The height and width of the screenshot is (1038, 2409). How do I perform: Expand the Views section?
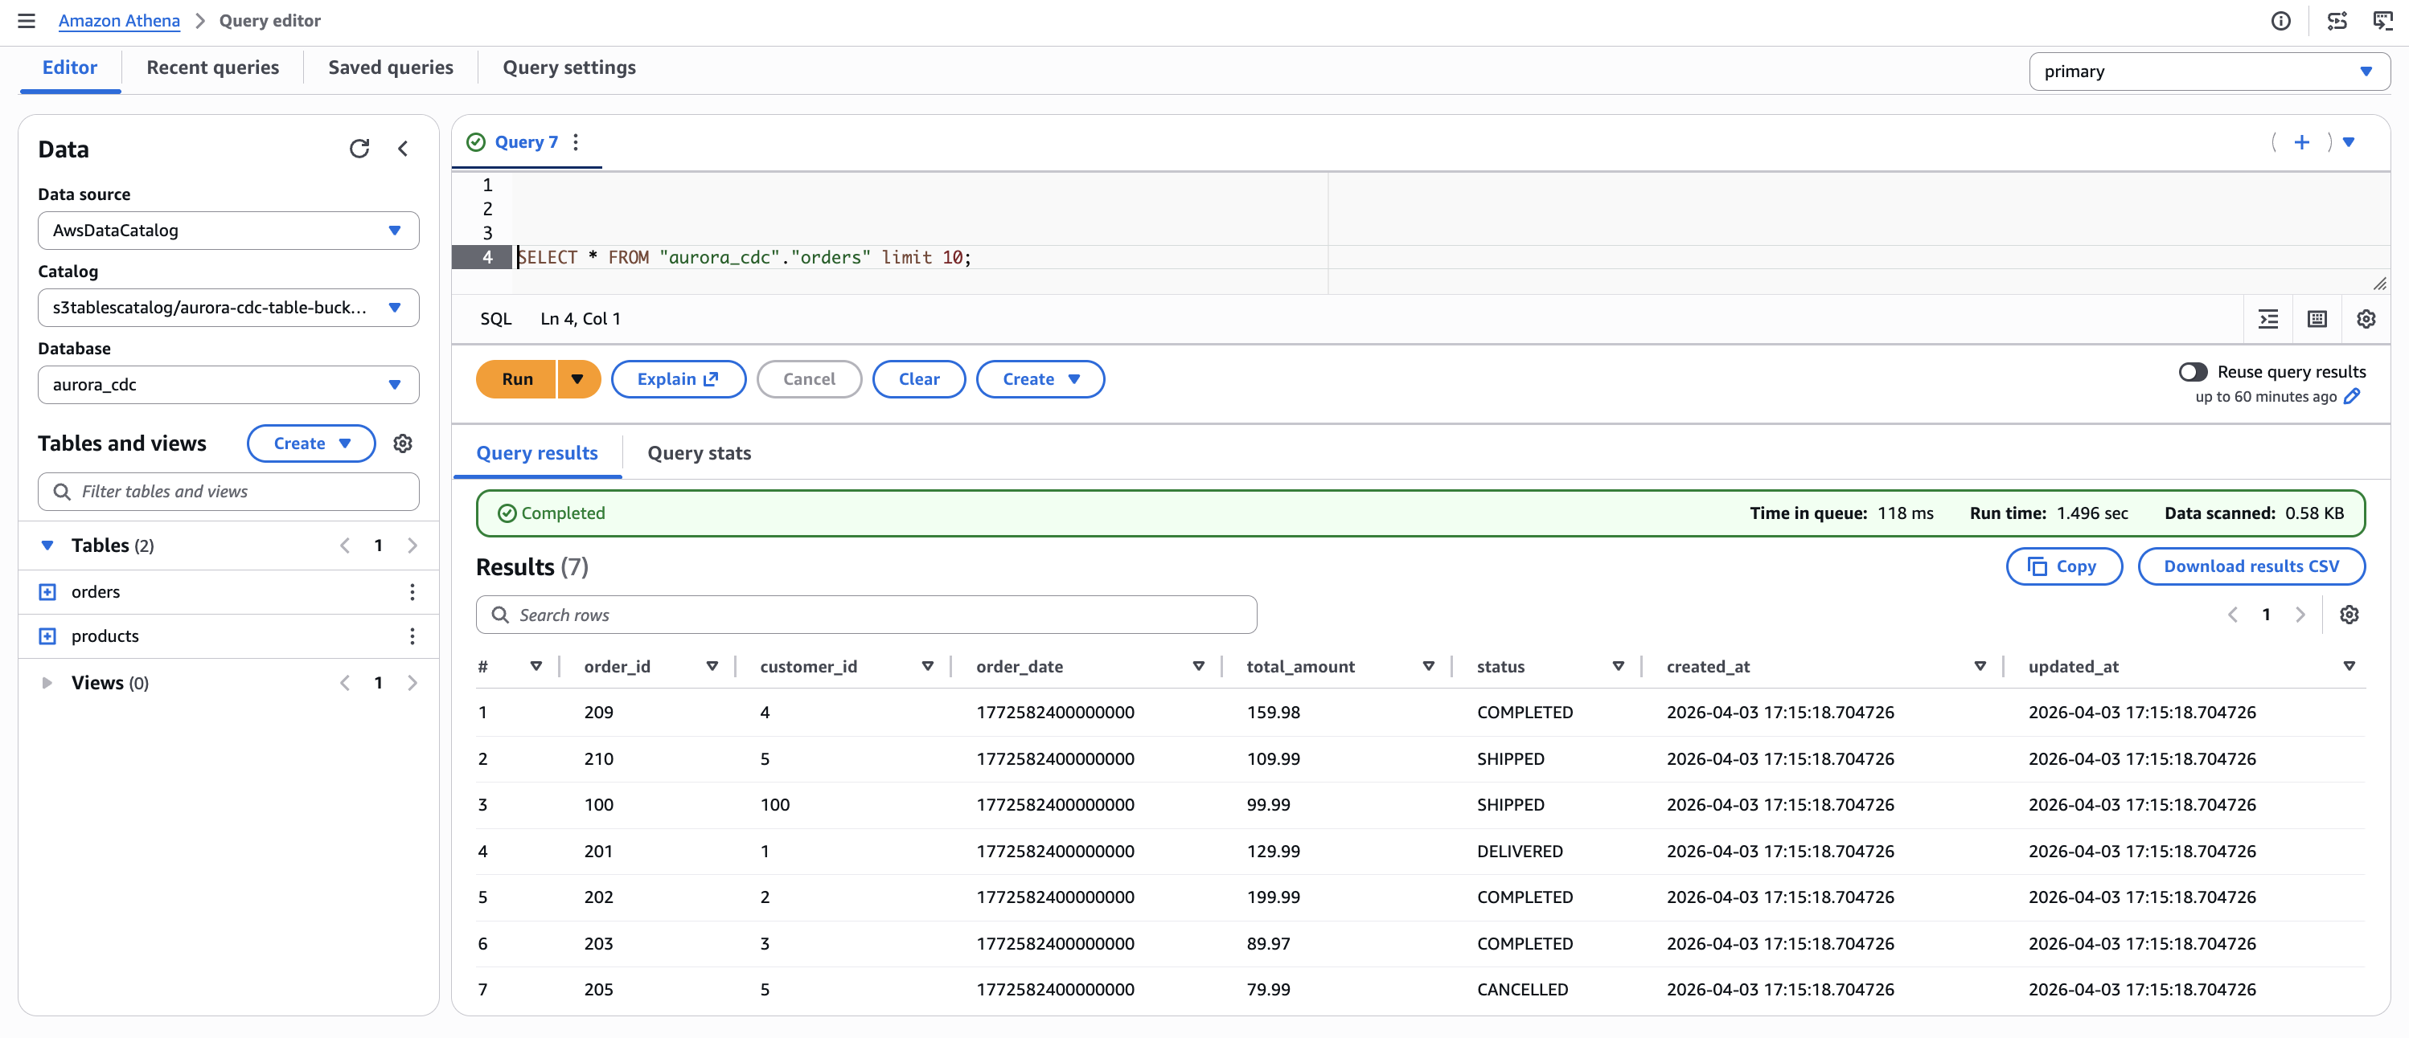click(x=47, y=683)
